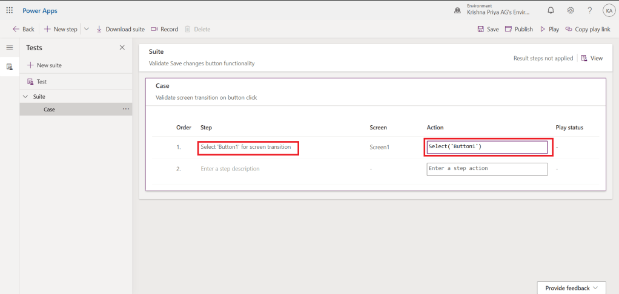Click the help question mark icon
619x294 pixels.
589,10
